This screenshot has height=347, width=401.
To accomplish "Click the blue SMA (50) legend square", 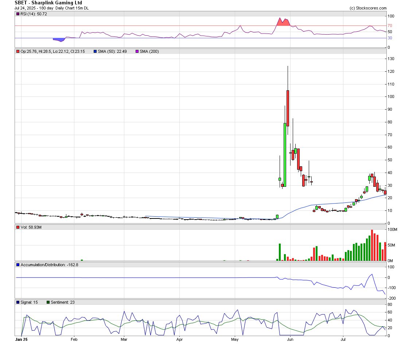I will pyautogui.click(x=95, y=51).
